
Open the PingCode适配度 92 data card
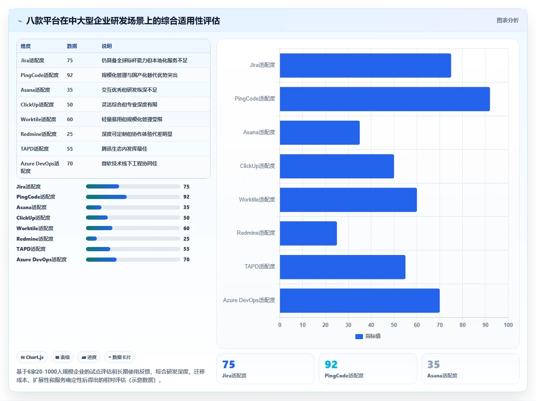[x=368, y=369]
